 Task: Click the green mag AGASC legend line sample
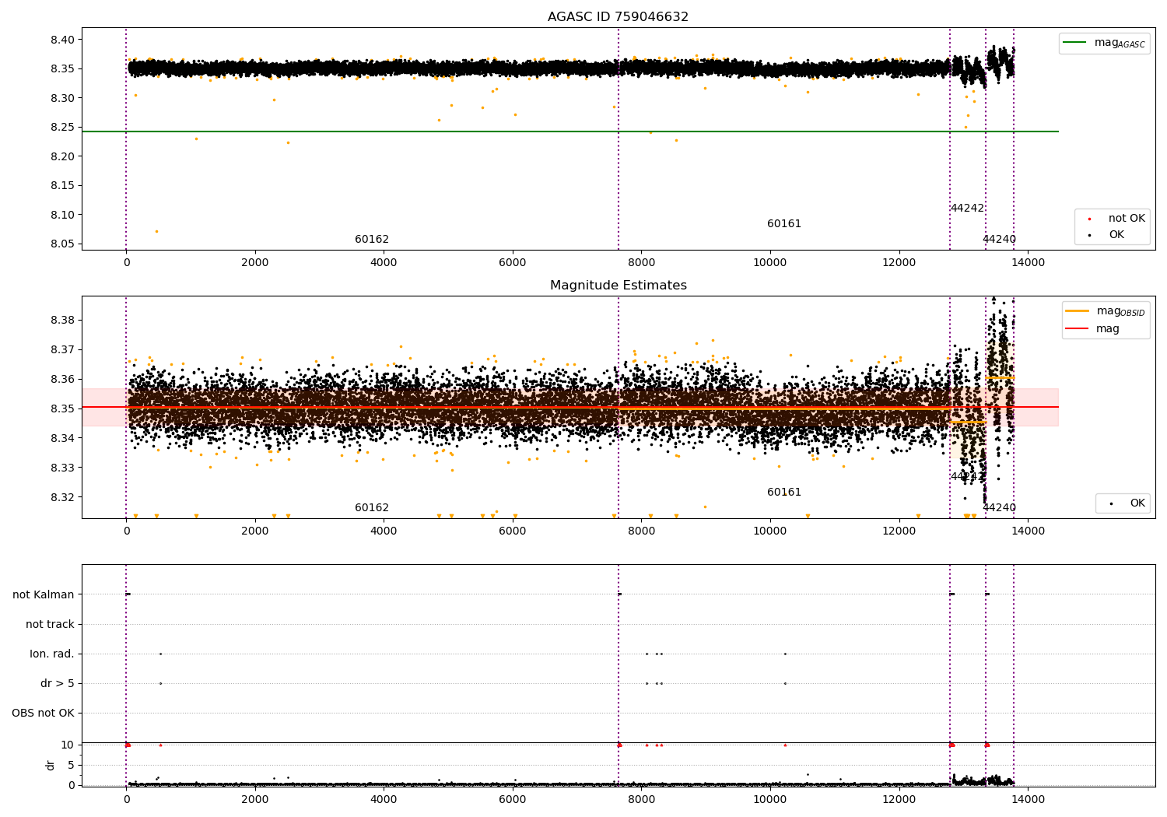click(x=1076, y=43)
